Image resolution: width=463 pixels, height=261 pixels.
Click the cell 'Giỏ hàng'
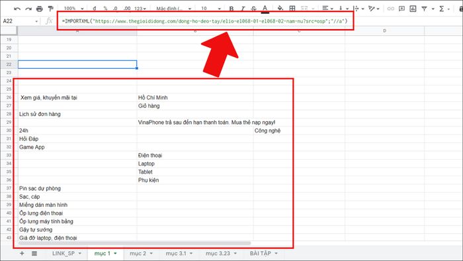click(195, 105)
